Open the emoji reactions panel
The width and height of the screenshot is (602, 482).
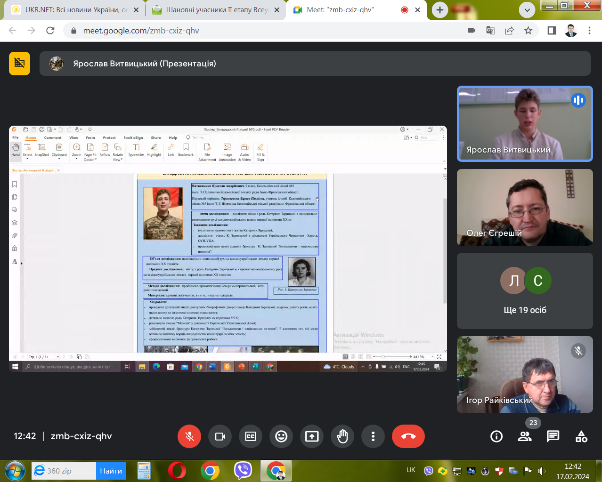281,436
